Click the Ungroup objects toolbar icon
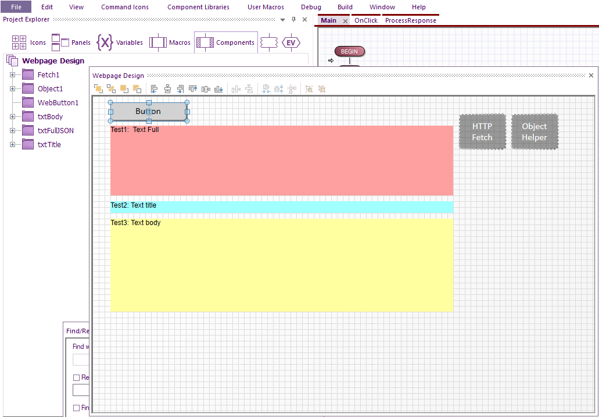 pos(322,89)
